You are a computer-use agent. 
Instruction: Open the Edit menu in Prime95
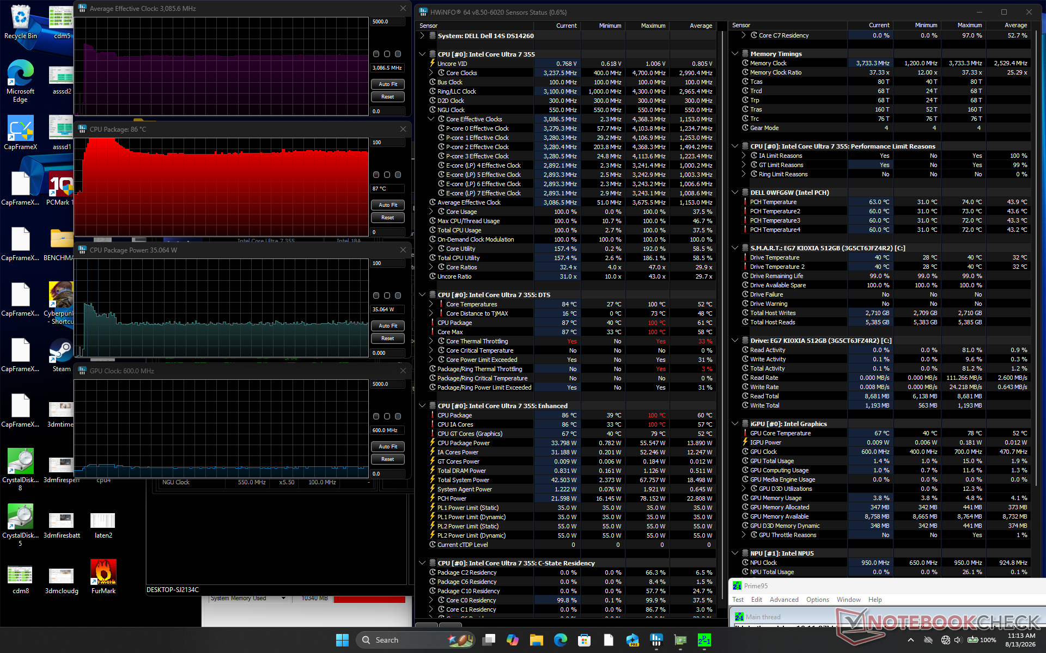click(x=757, y=600)
